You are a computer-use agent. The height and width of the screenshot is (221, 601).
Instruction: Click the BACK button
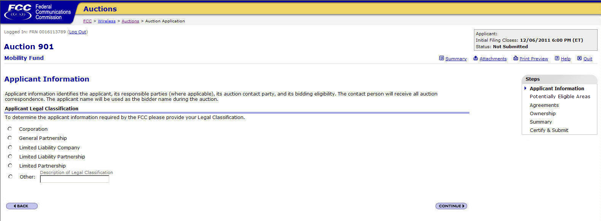pyautogui.click(x=22, y=206)
